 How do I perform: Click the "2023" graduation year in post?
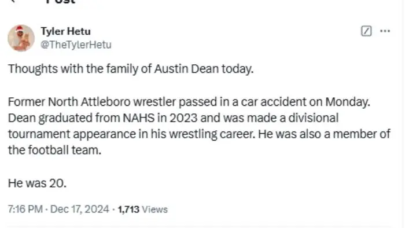pyautogui.click(x=183, y=118)
